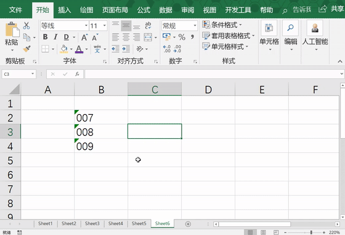Image resolution: width=345 pixels, height=235 pixels.
Task: Switch to the 数据 tab
Action: click(x=166, y=10)
